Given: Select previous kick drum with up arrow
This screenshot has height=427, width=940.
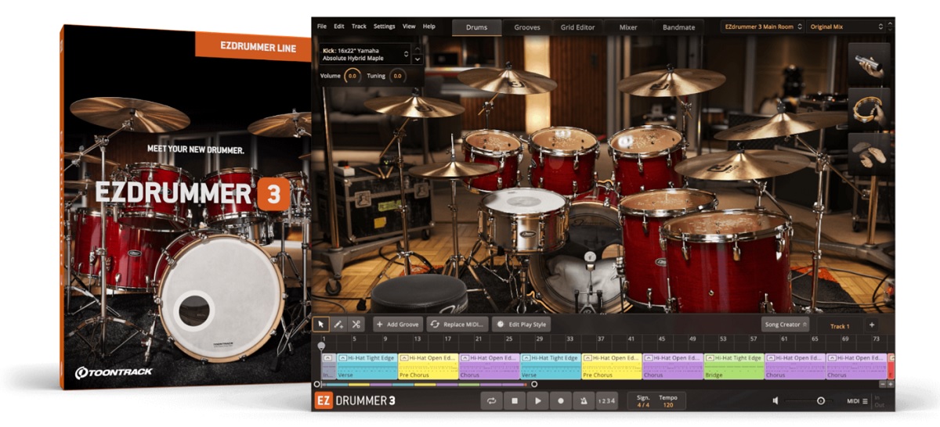Looking at the screenshot, I should [417, 48].
